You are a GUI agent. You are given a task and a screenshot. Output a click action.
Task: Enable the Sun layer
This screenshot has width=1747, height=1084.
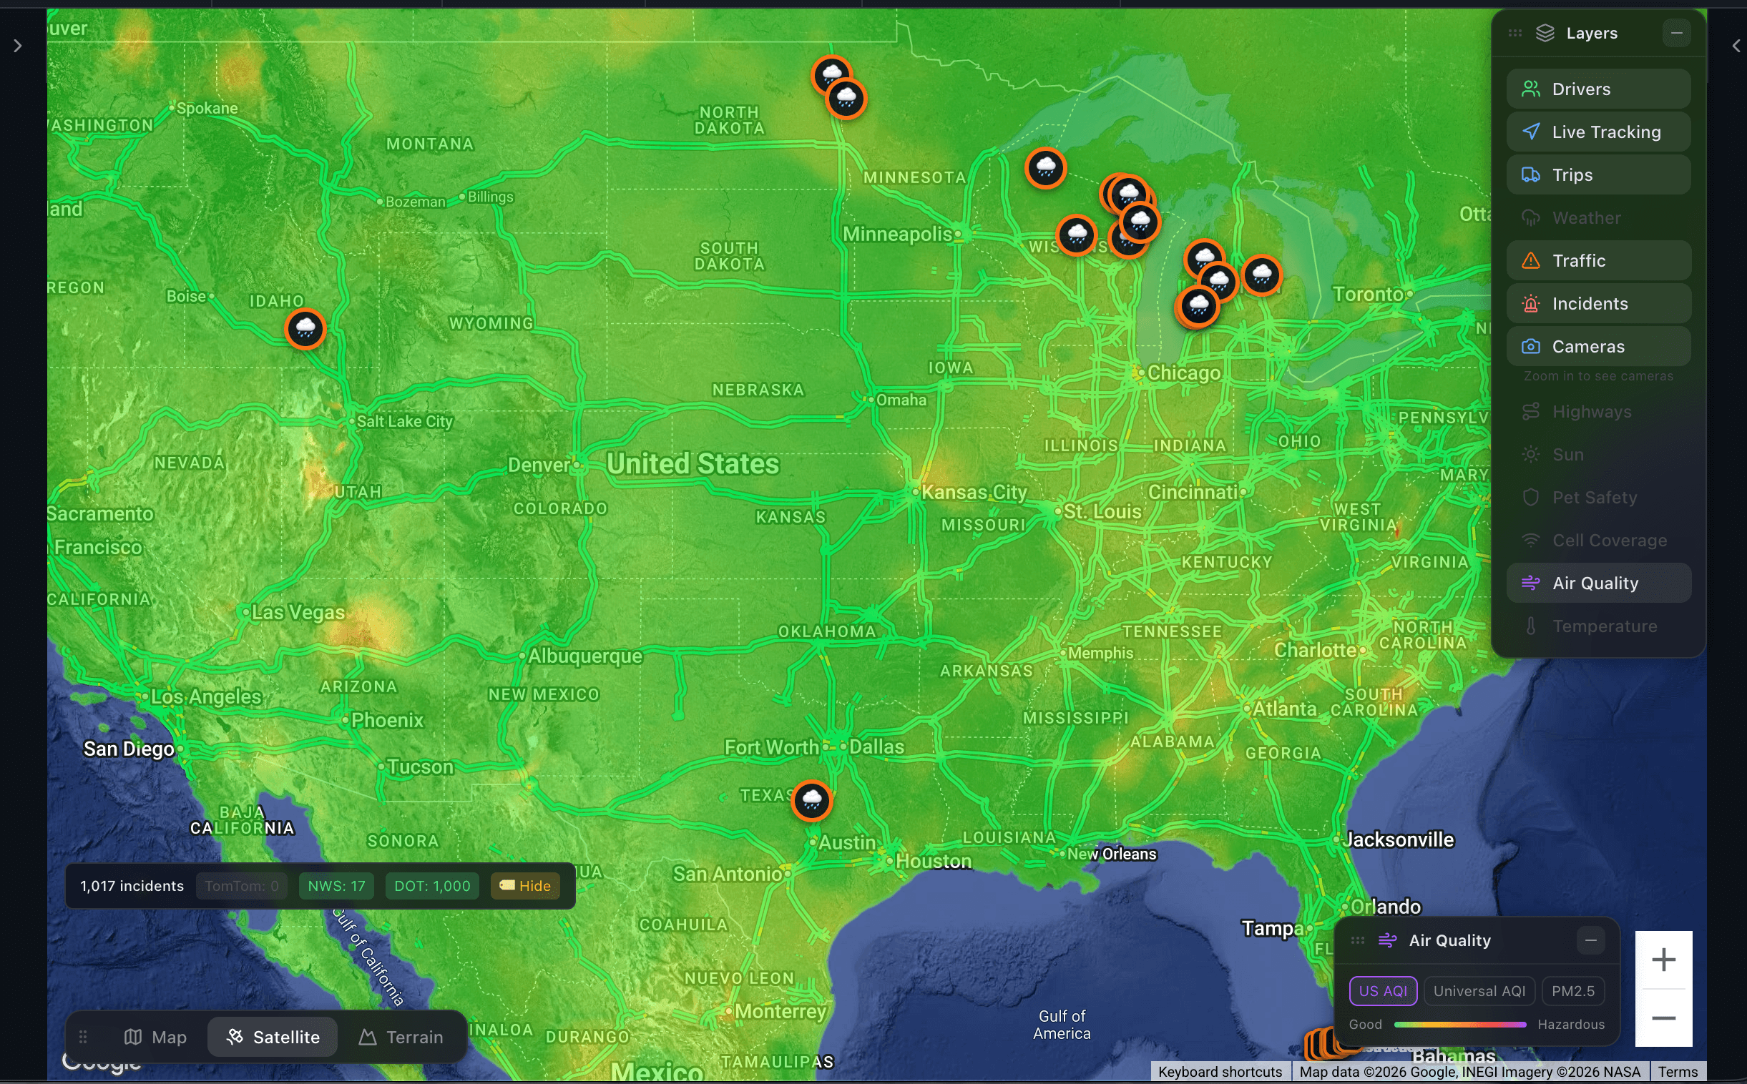(1597, 454)
